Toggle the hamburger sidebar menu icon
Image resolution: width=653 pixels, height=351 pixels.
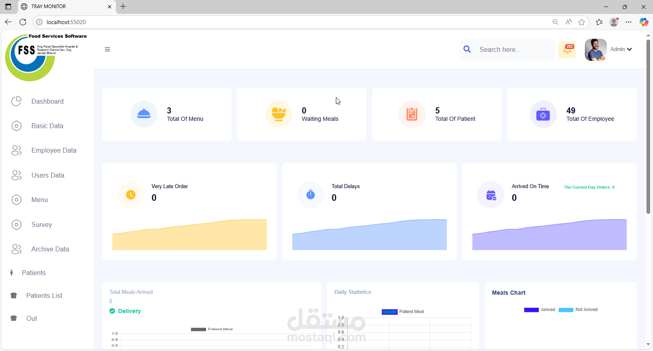[107, 49]
